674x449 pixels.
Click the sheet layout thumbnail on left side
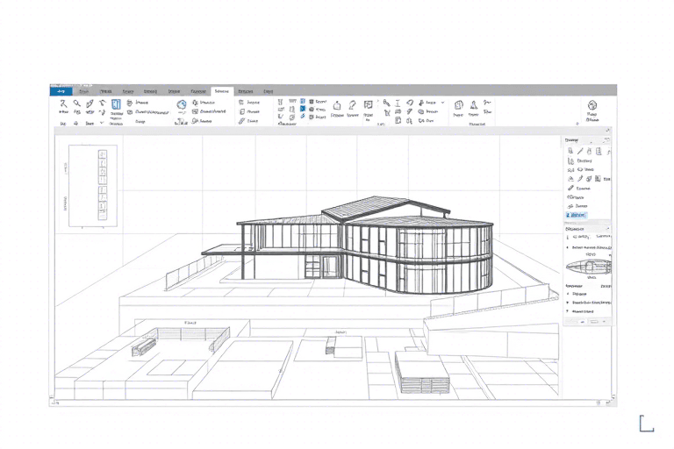click(99, 184)
